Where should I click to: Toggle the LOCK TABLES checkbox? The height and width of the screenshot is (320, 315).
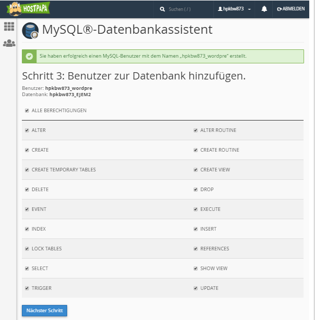(x=27, y=249)
